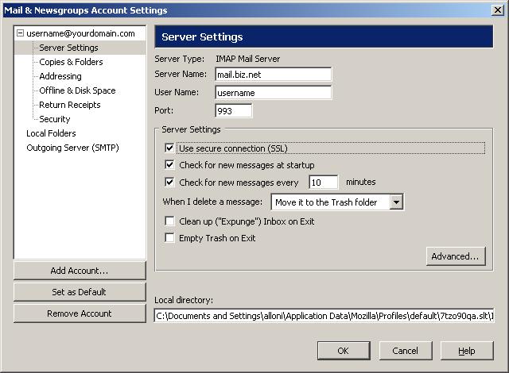
Task: Click the Port number field
Action: [x=233, y=111]
